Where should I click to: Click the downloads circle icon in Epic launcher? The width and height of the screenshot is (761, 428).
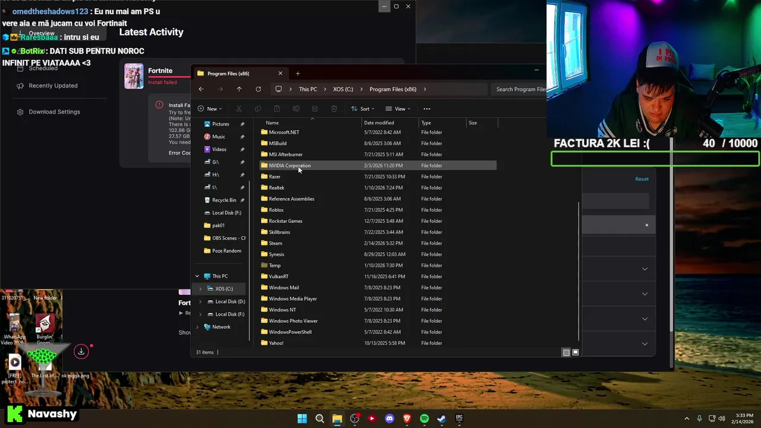click(x=81, y=352)
